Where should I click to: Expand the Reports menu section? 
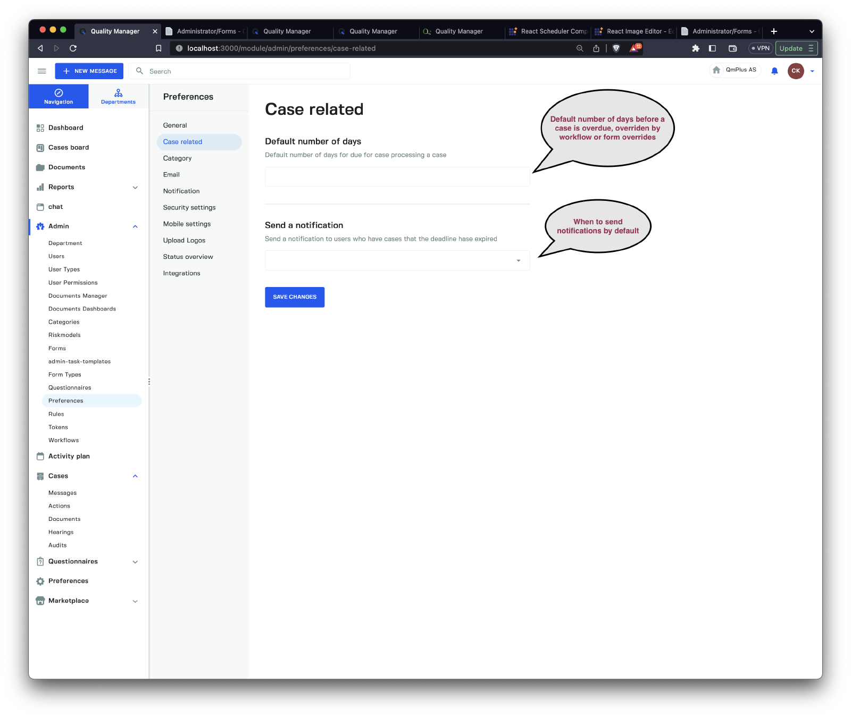pyautogui.click(x=135, y=188)
